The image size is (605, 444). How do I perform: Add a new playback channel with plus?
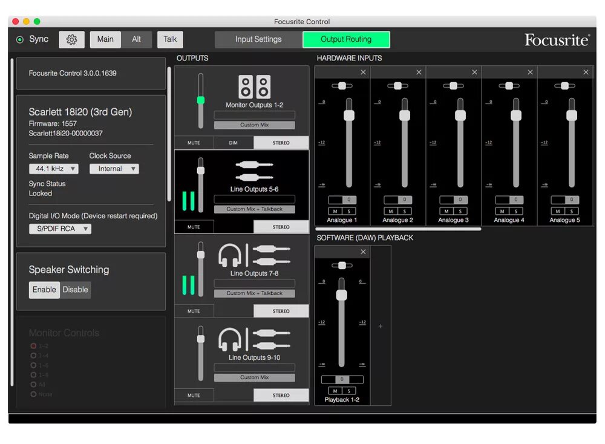pyautogui.click(x=381, y=326)
